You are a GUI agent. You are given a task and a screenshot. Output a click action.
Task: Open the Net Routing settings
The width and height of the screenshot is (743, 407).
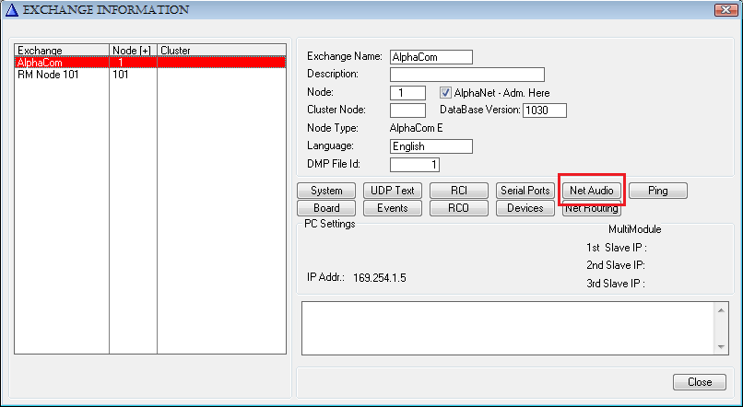tap(592, 209)
